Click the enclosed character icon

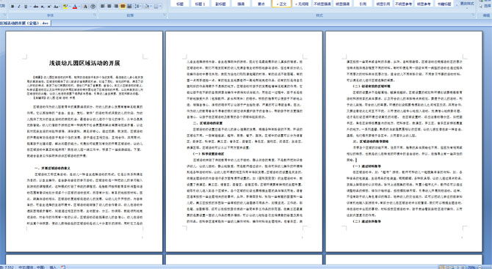coord(93,7)
